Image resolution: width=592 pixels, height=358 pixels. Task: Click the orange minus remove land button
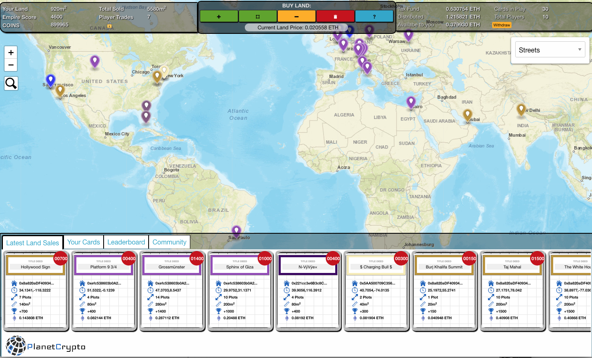click(x=296, y=17)
